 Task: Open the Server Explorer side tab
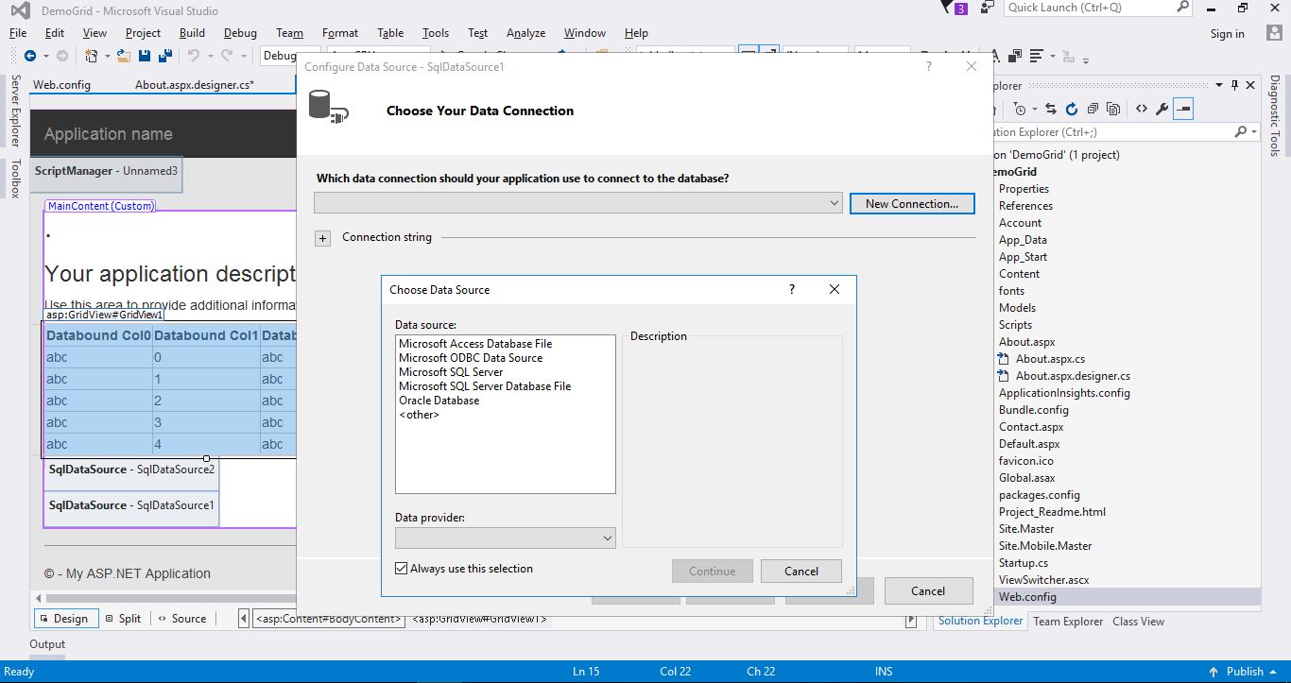(x=15, y=111)
